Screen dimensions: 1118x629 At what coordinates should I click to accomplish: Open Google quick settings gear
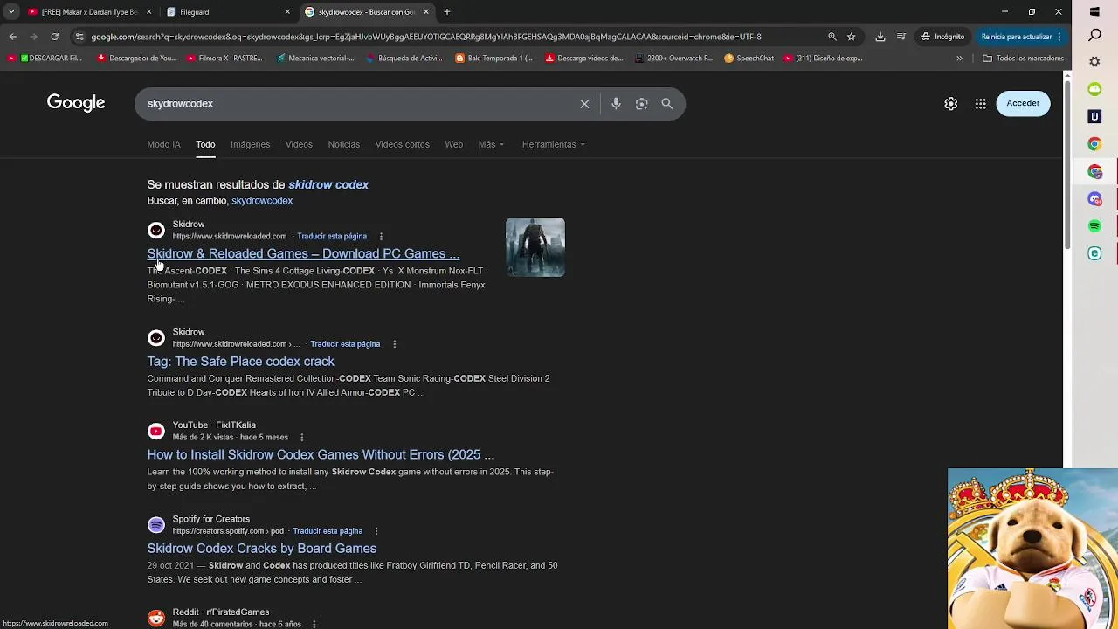[x=950, y=103]
